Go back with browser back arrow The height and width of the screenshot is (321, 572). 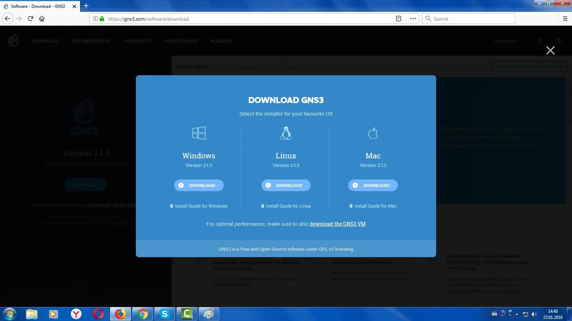coord(7,19)
